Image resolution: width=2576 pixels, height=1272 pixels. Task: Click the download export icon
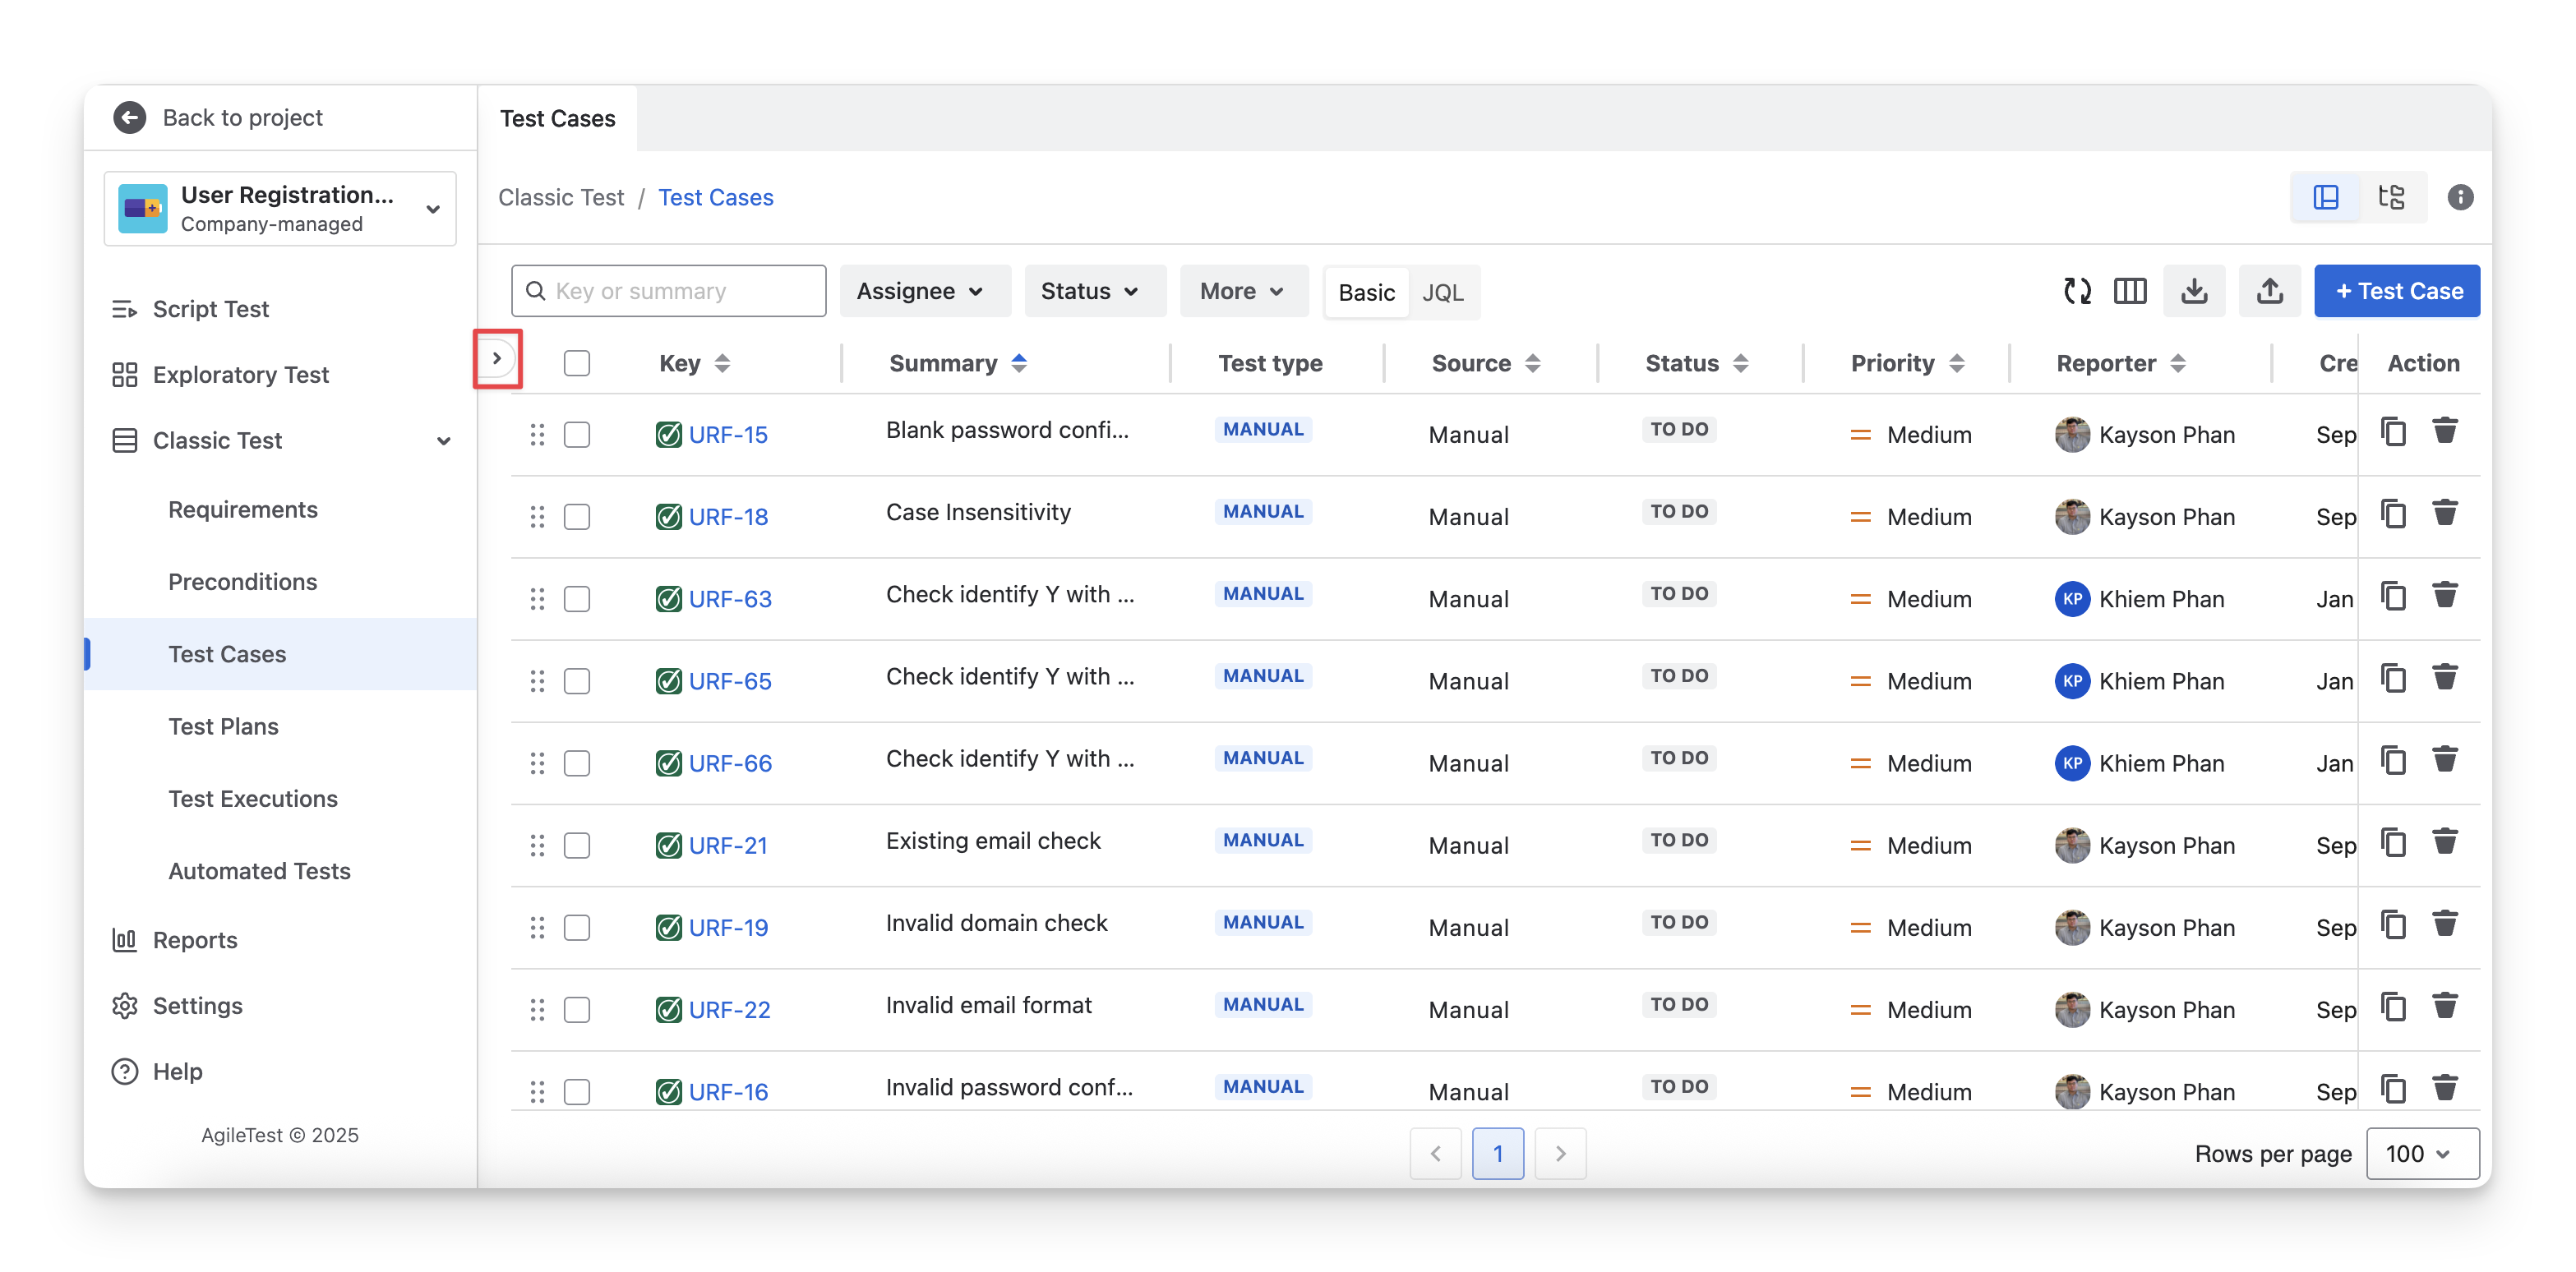tap(2194, 291)
